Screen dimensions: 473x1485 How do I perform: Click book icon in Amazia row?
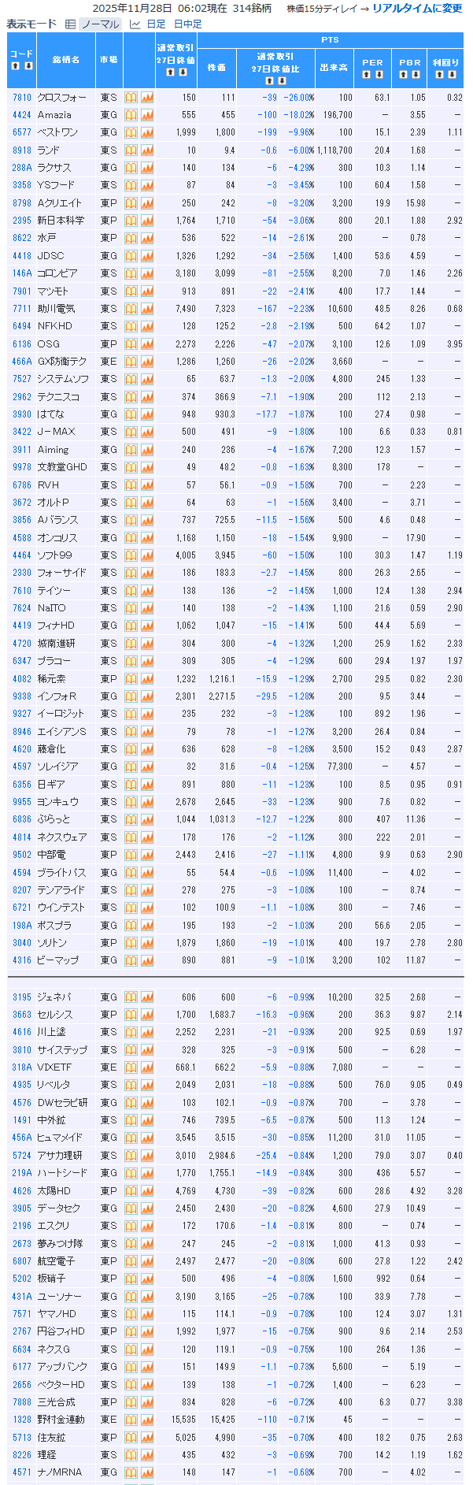point(131,115)
